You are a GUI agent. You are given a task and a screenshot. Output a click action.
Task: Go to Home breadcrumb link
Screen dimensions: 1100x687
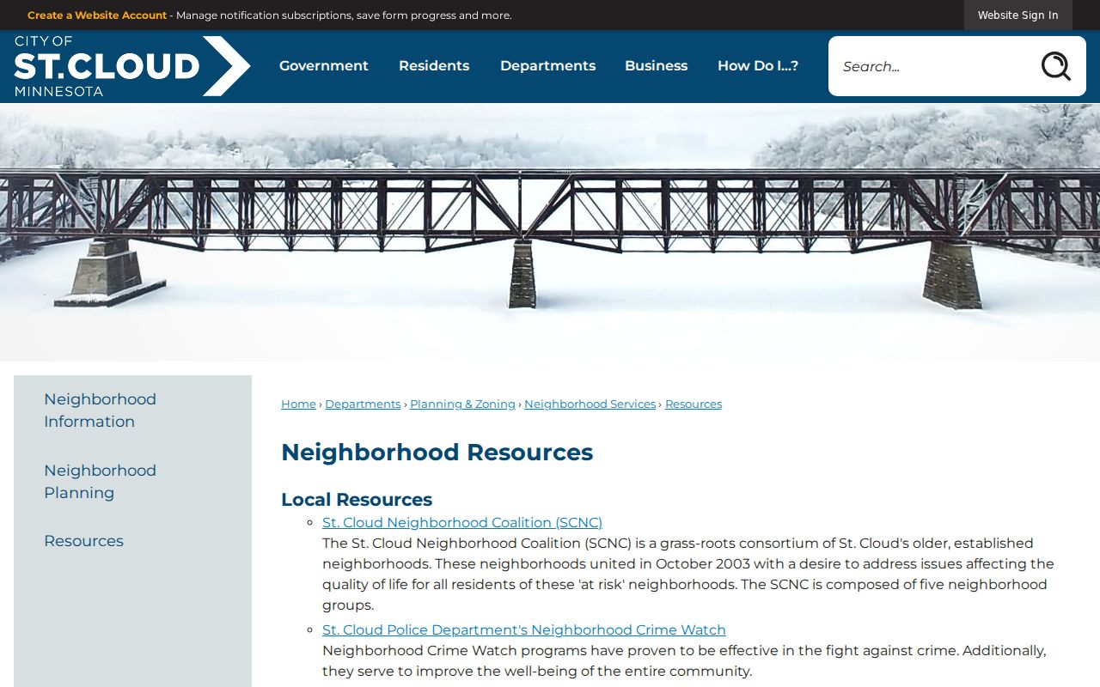[298, 404]
